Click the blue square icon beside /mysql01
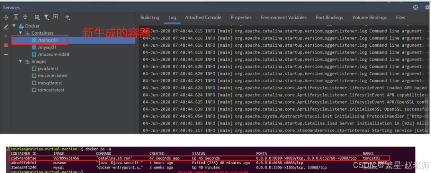431x173 pixels. click(34, 47)
